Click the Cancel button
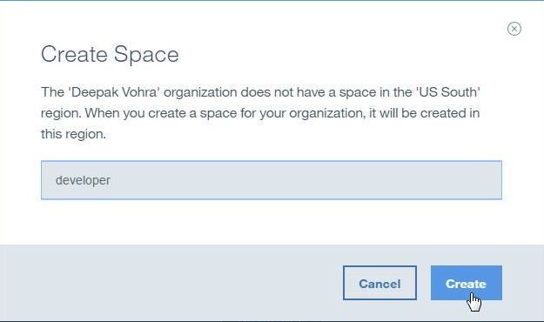The image size is (544, 322). 379,283
